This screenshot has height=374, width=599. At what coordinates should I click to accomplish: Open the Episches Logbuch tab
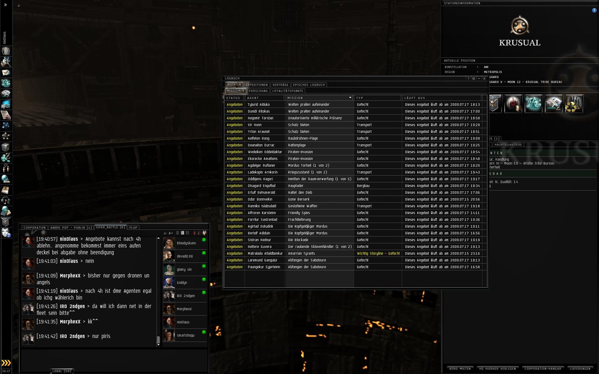point(309,85)
